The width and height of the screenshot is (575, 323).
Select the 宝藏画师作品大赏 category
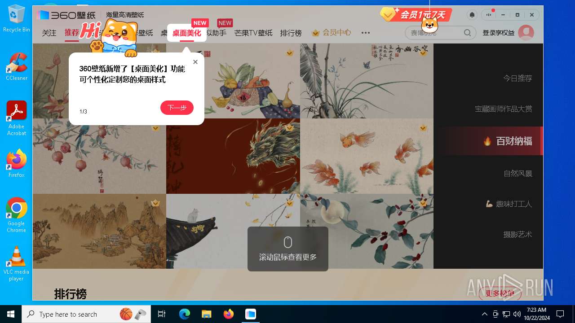point(504,109)
